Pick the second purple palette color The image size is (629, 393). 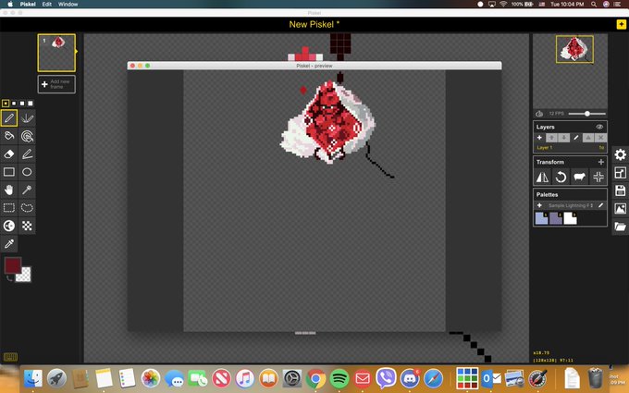pyautogui.click(x=556, y=218)
